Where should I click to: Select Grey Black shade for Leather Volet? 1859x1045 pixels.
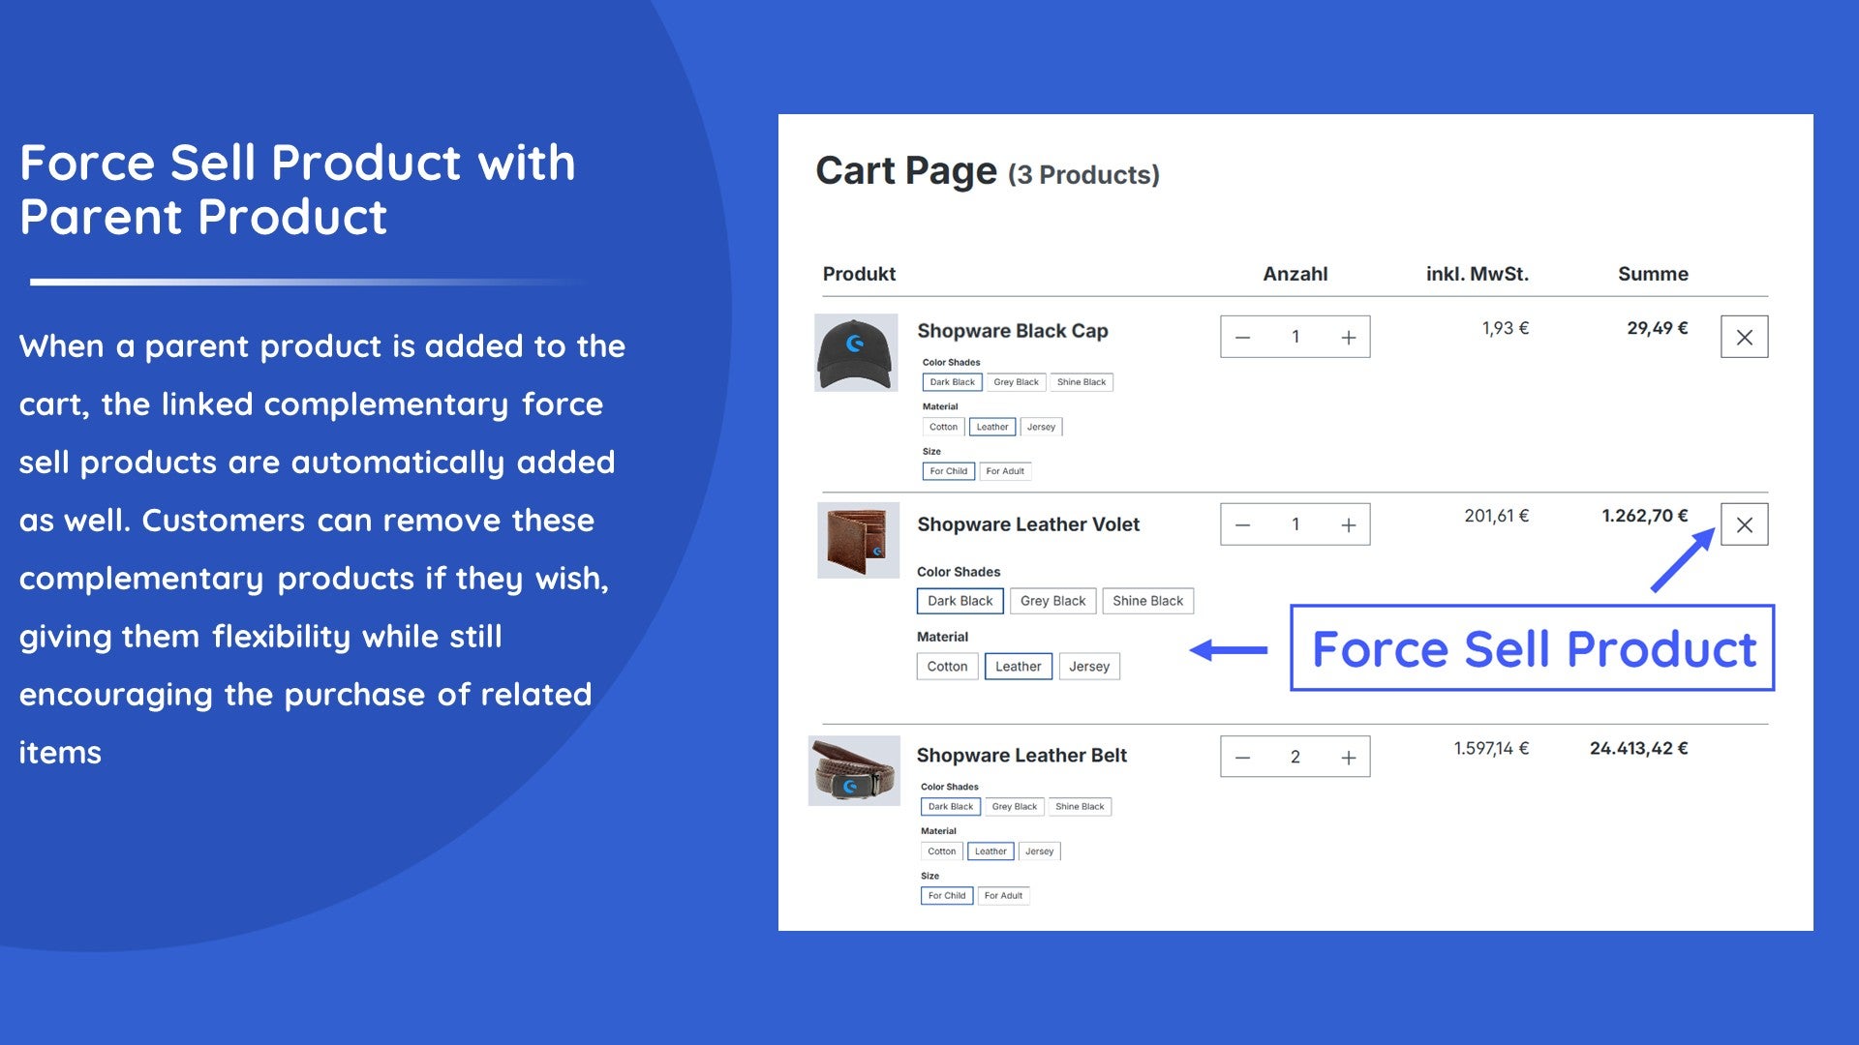pyautogui.click(x=1052, y=601)
